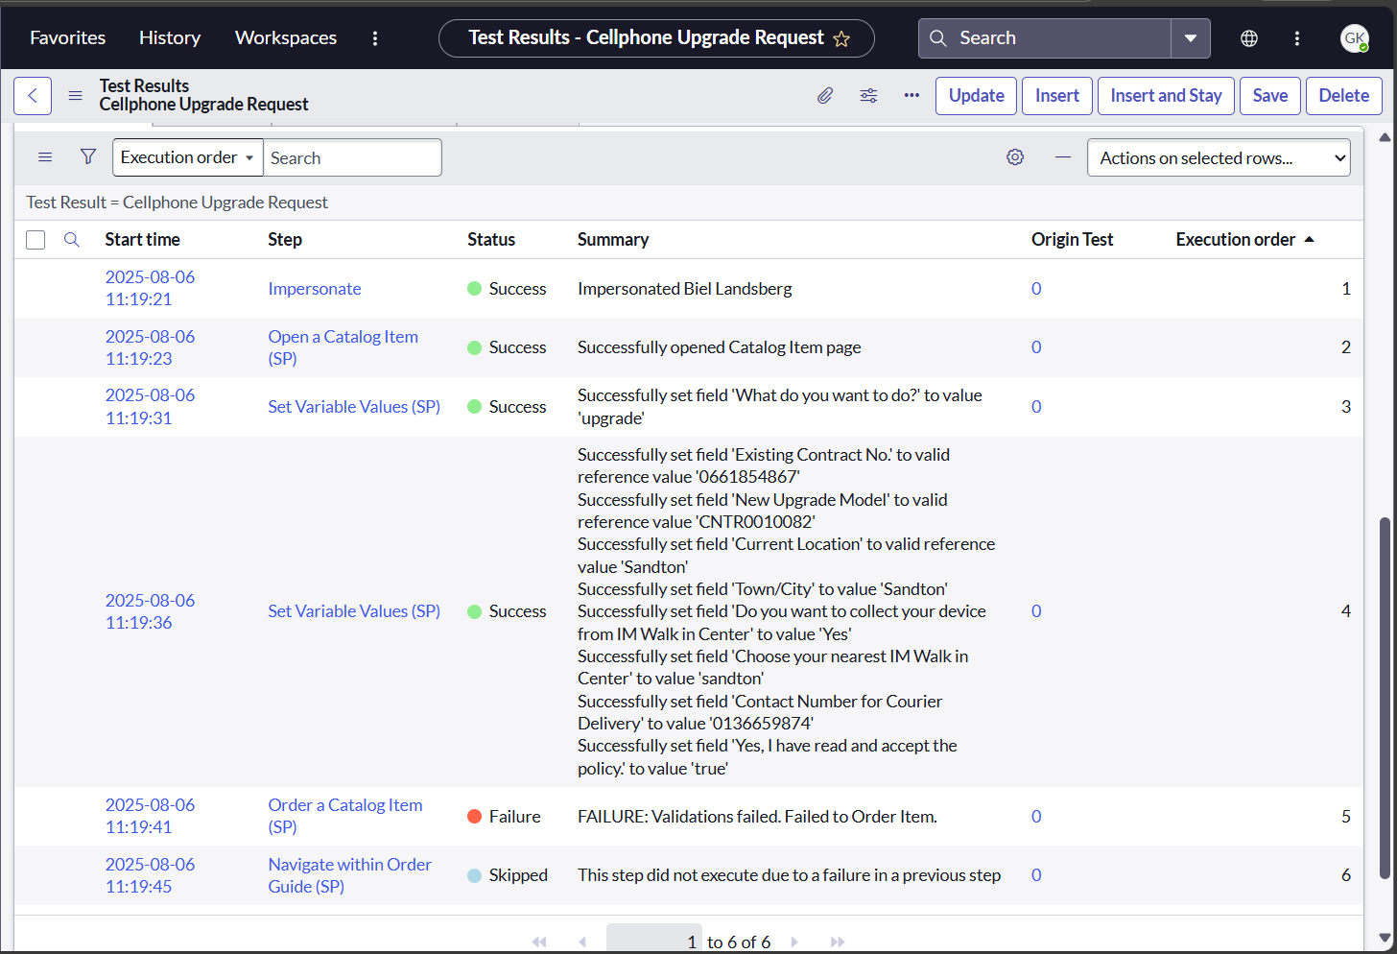The width and height of the screenshot is (1397, 954).
Task: Open the Impersonate step link
Action: tap(315, 289)
